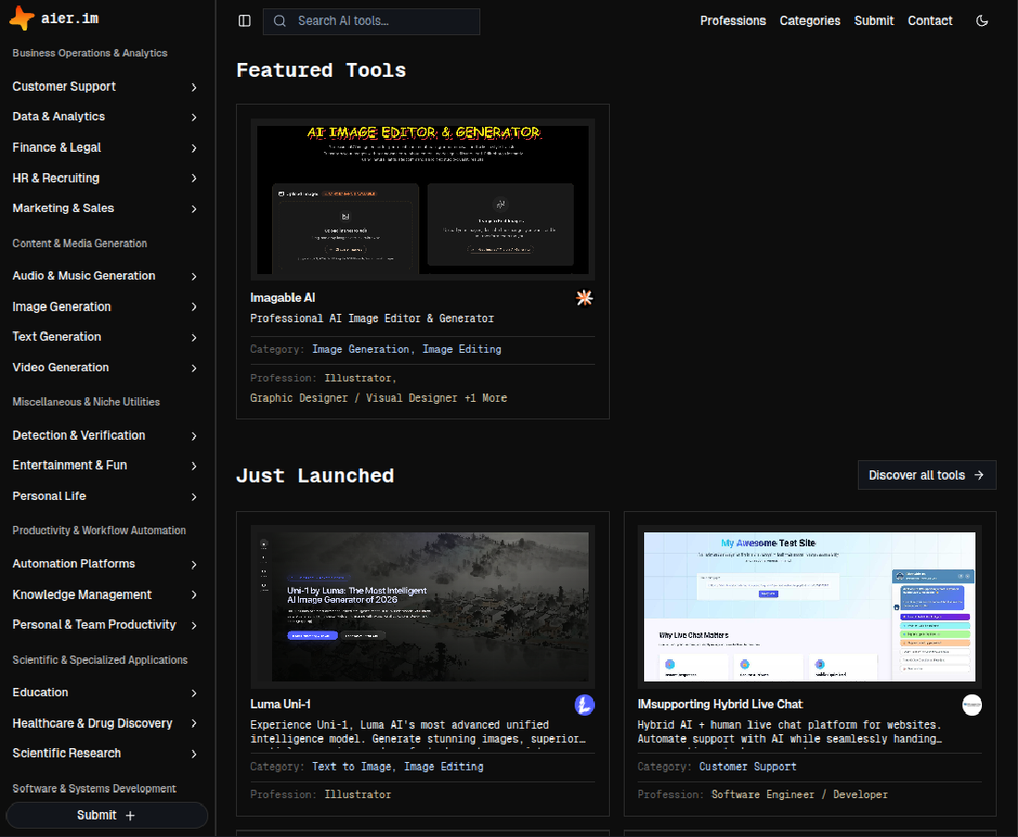1018x837 pixels.
Task: Click Discover all tools button
Action: click(x=926, y=475)
